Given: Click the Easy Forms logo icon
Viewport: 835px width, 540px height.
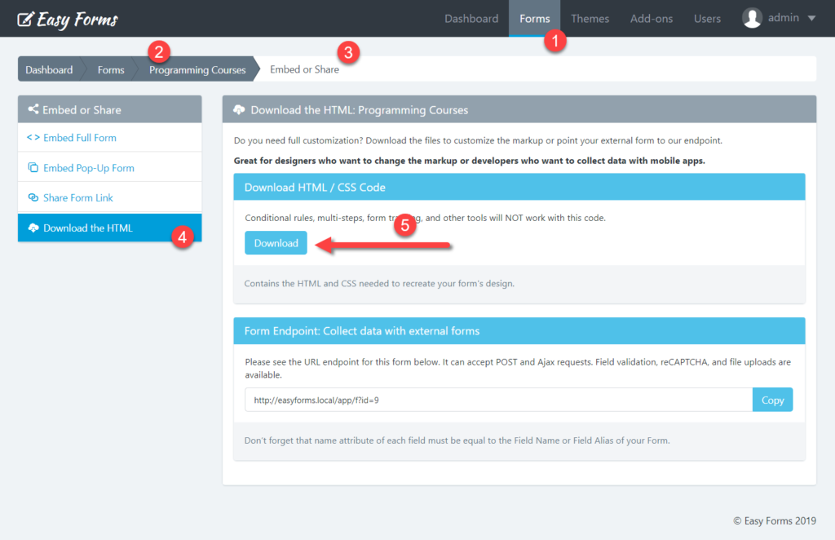Looking at the screenshot, I should (25, 19).
